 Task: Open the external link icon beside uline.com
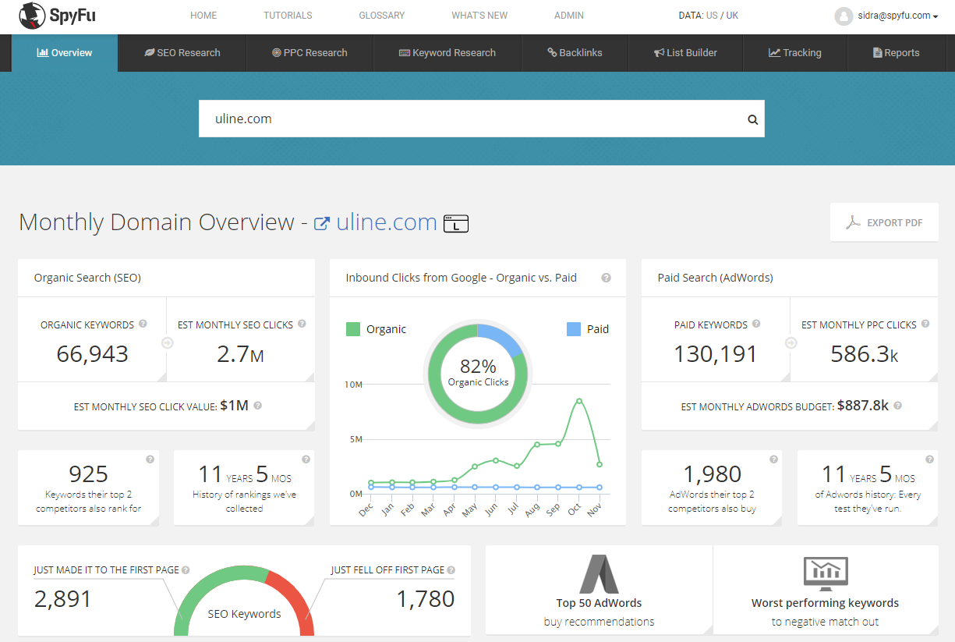[x=321, y=224]
